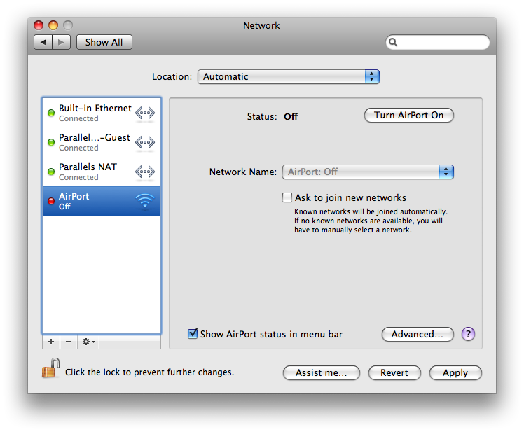Add a new service with plus button

pyautogui.click(x=51, y=342)
